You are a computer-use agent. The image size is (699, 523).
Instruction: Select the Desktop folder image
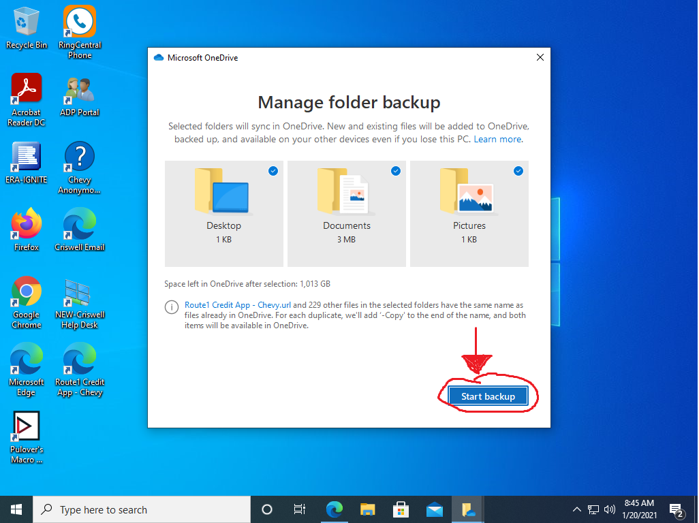coord(221,191)
